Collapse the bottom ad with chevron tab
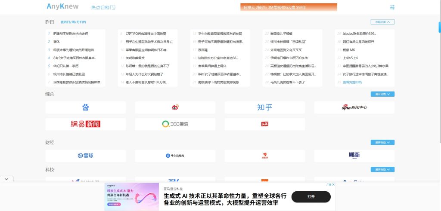Viewport: 441px width, 211px height. (6, 178)
